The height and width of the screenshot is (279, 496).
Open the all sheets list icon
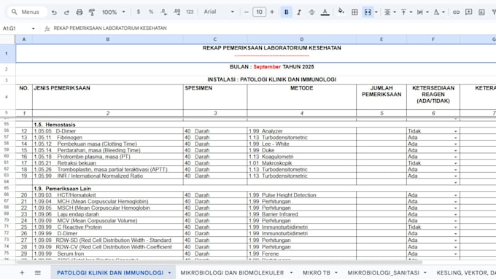[x=38, y=272]
